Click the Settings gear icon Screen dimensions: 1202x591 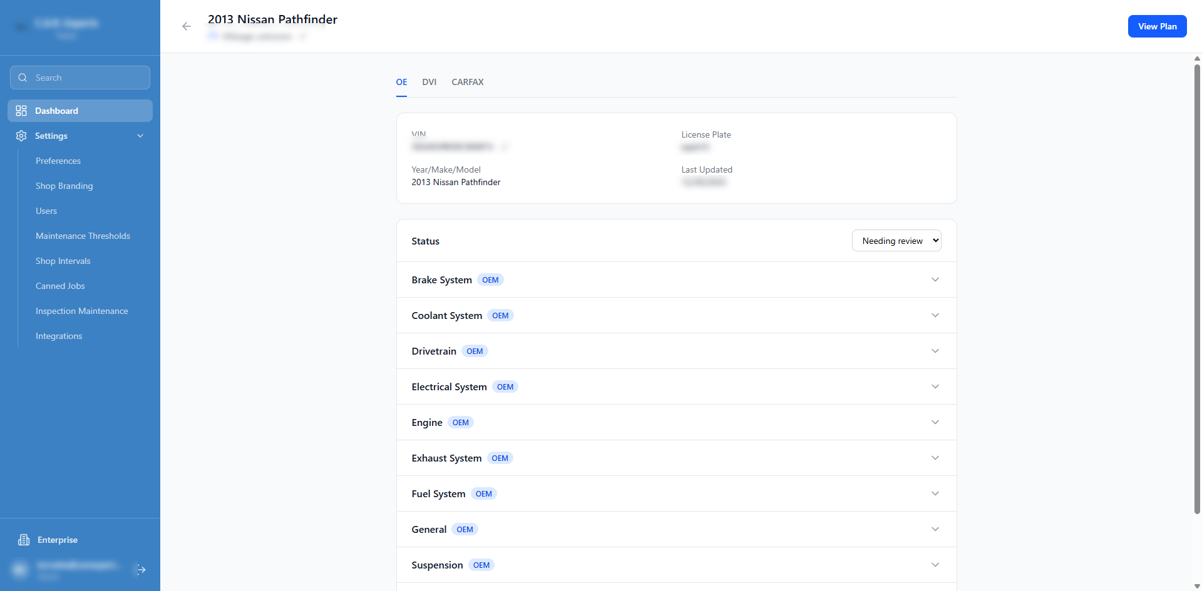(21, 136)
